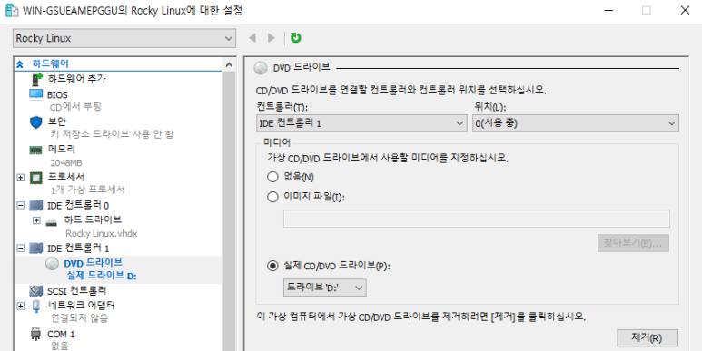Click the Hyper-V settings window title icon
702x351 pixels.
pyautogui.click(x=12, y=10)
